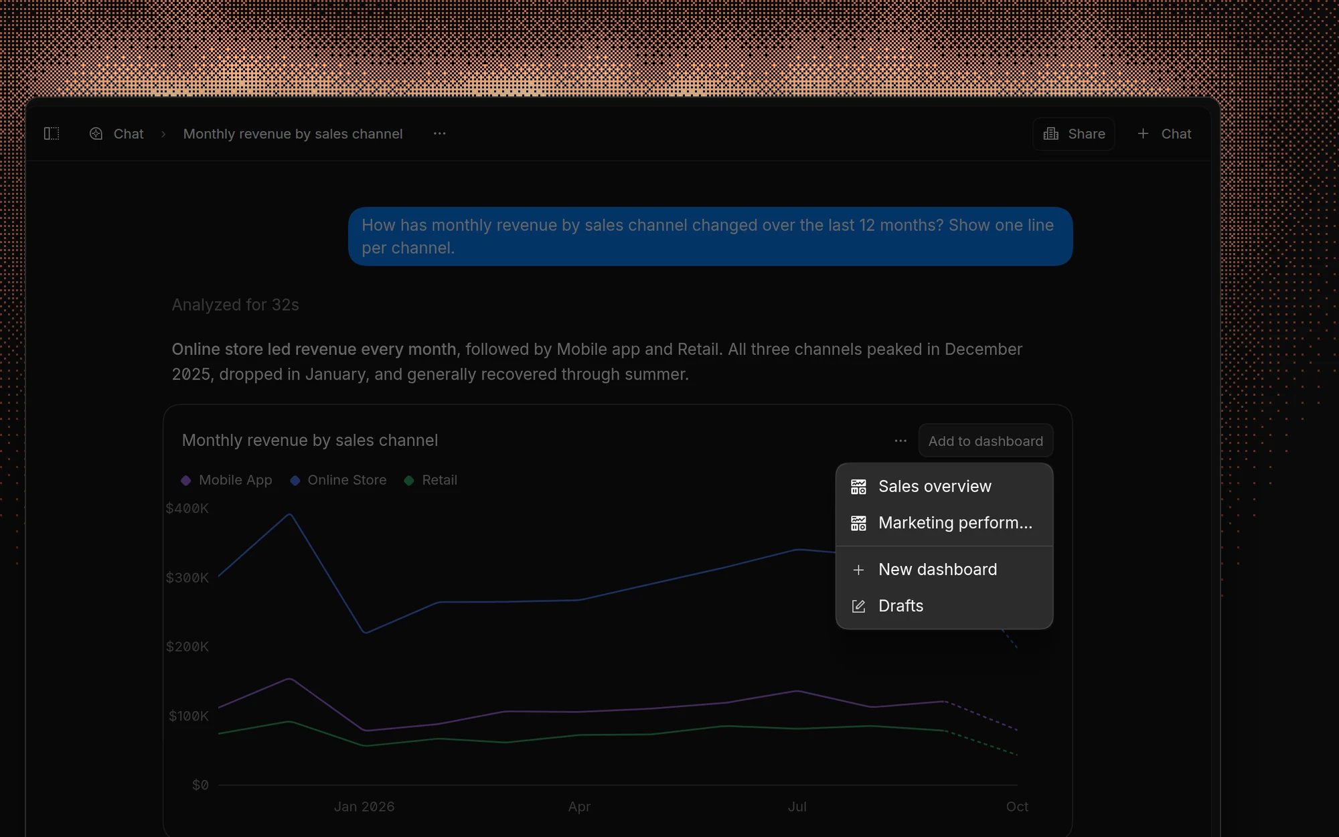
Task: Click the blue user question bubble
Action: (x=710, y=236)
